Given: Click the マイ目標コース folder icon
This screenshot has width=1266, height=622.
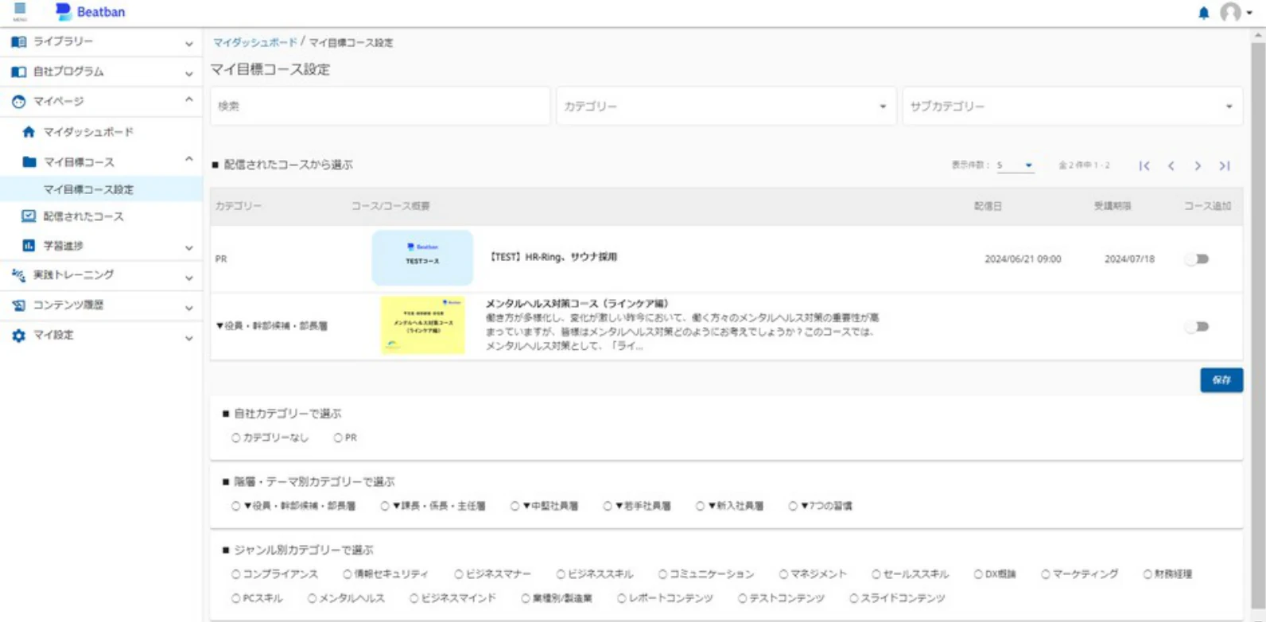Looking at the screenshot, I should coord(29,162).
